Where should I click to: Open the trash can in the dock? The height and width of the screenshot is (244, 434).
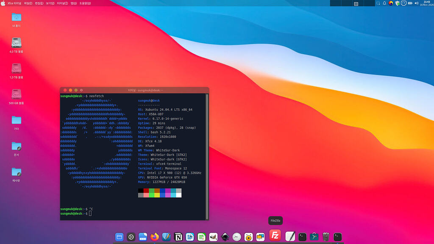click(325, 237)
